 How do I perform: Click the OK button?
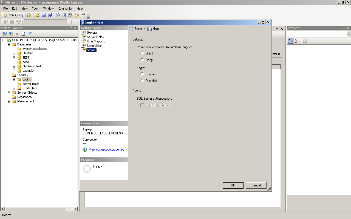pyautogui.click(x=233, y=185)
